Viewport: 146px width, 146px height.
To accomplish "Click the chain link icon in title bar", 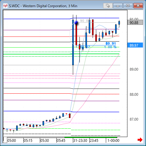I will click(108, 6).
